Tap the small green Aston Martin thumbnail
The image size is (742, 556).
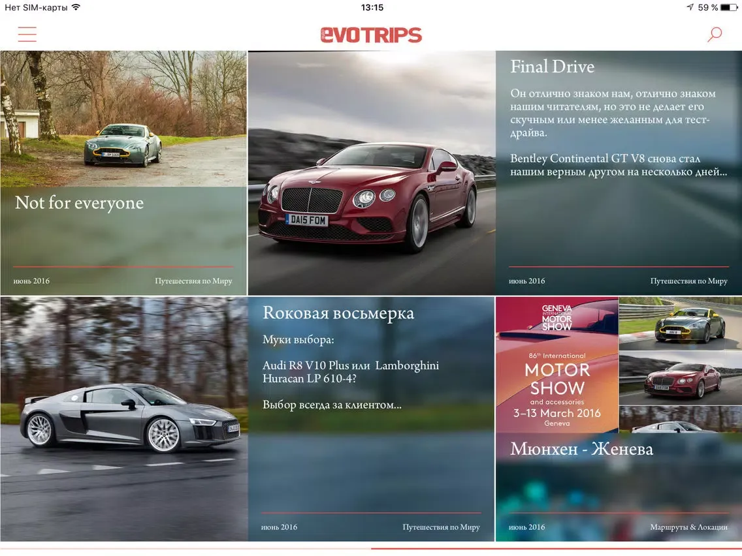(681, 324)
